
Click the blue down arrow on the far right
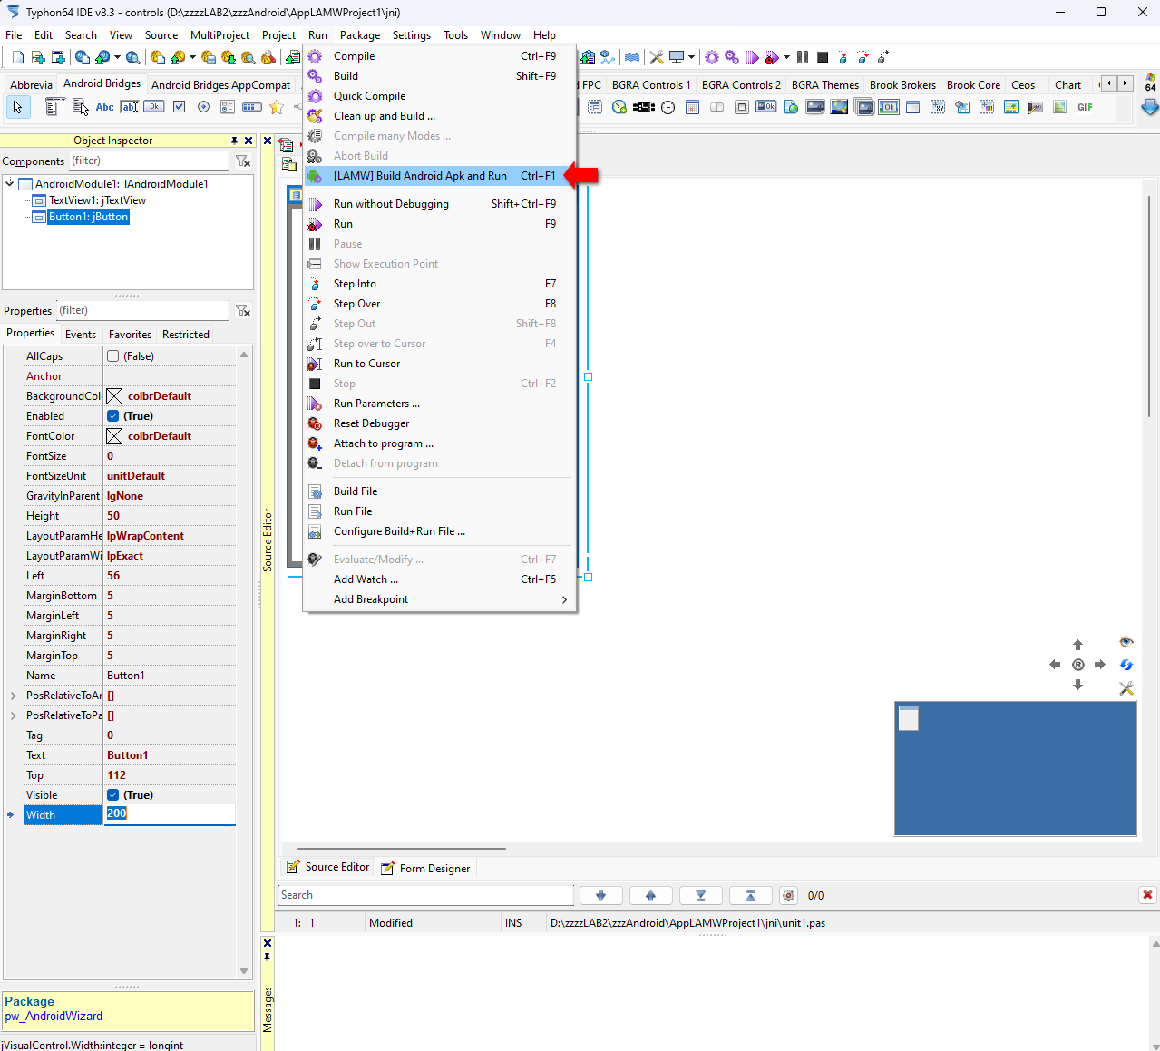click(1150, 107)
